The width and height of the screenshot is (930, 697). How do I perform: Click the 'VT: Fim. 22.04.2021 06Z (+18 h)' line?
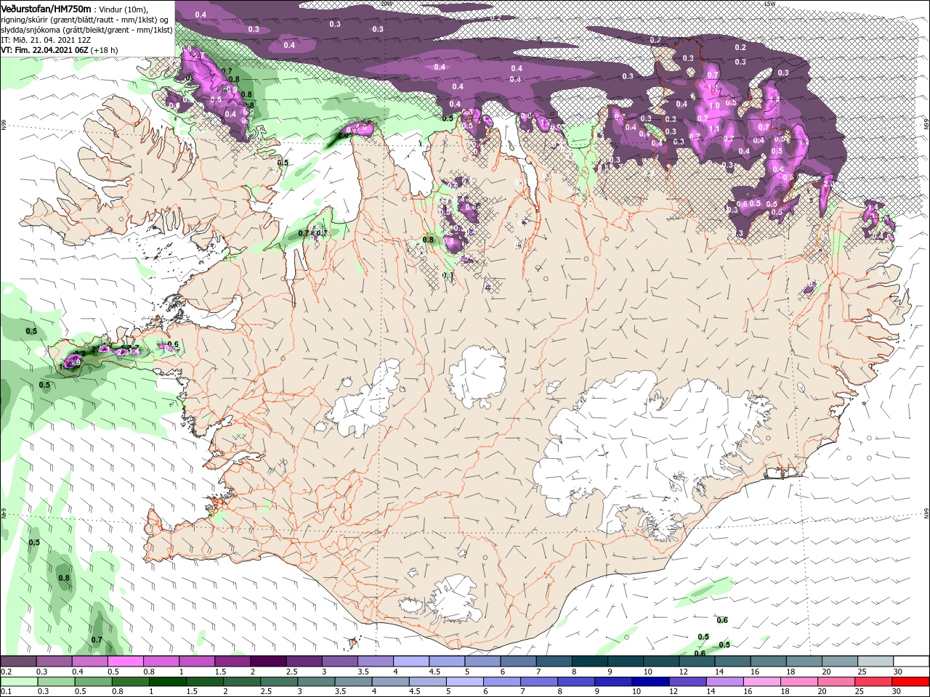(60, 50)
